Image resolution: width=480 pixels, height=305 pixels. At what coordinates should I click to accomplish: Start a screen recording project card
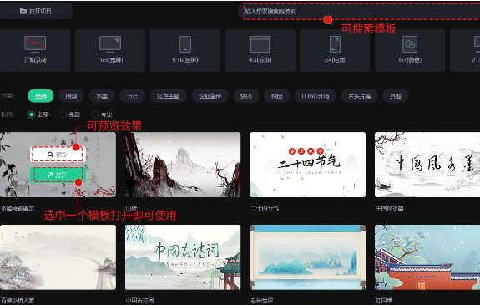tap(35, 51)
